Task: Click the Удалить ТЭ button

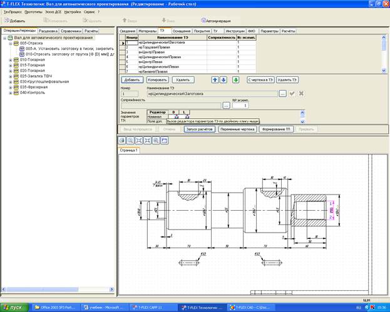Action: [x=287, y=80]
